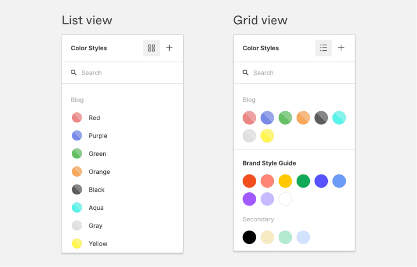Click the plus icon to add a color style
The image size is (417, 267).
coord(169,48)
